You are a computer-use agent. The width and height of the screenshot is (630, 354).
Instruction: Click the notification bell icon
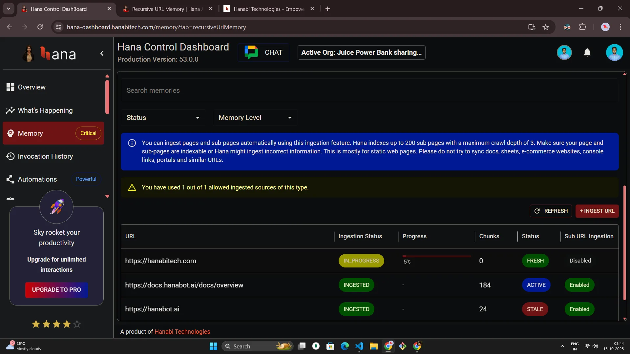pyautogui.click(x=587, y=52)
